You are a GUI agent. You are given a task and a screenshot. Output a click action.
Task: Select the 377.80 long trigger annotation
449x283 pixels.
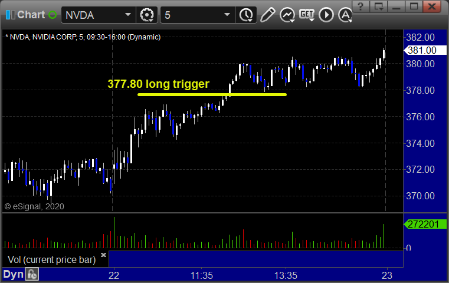click(158, 84)
